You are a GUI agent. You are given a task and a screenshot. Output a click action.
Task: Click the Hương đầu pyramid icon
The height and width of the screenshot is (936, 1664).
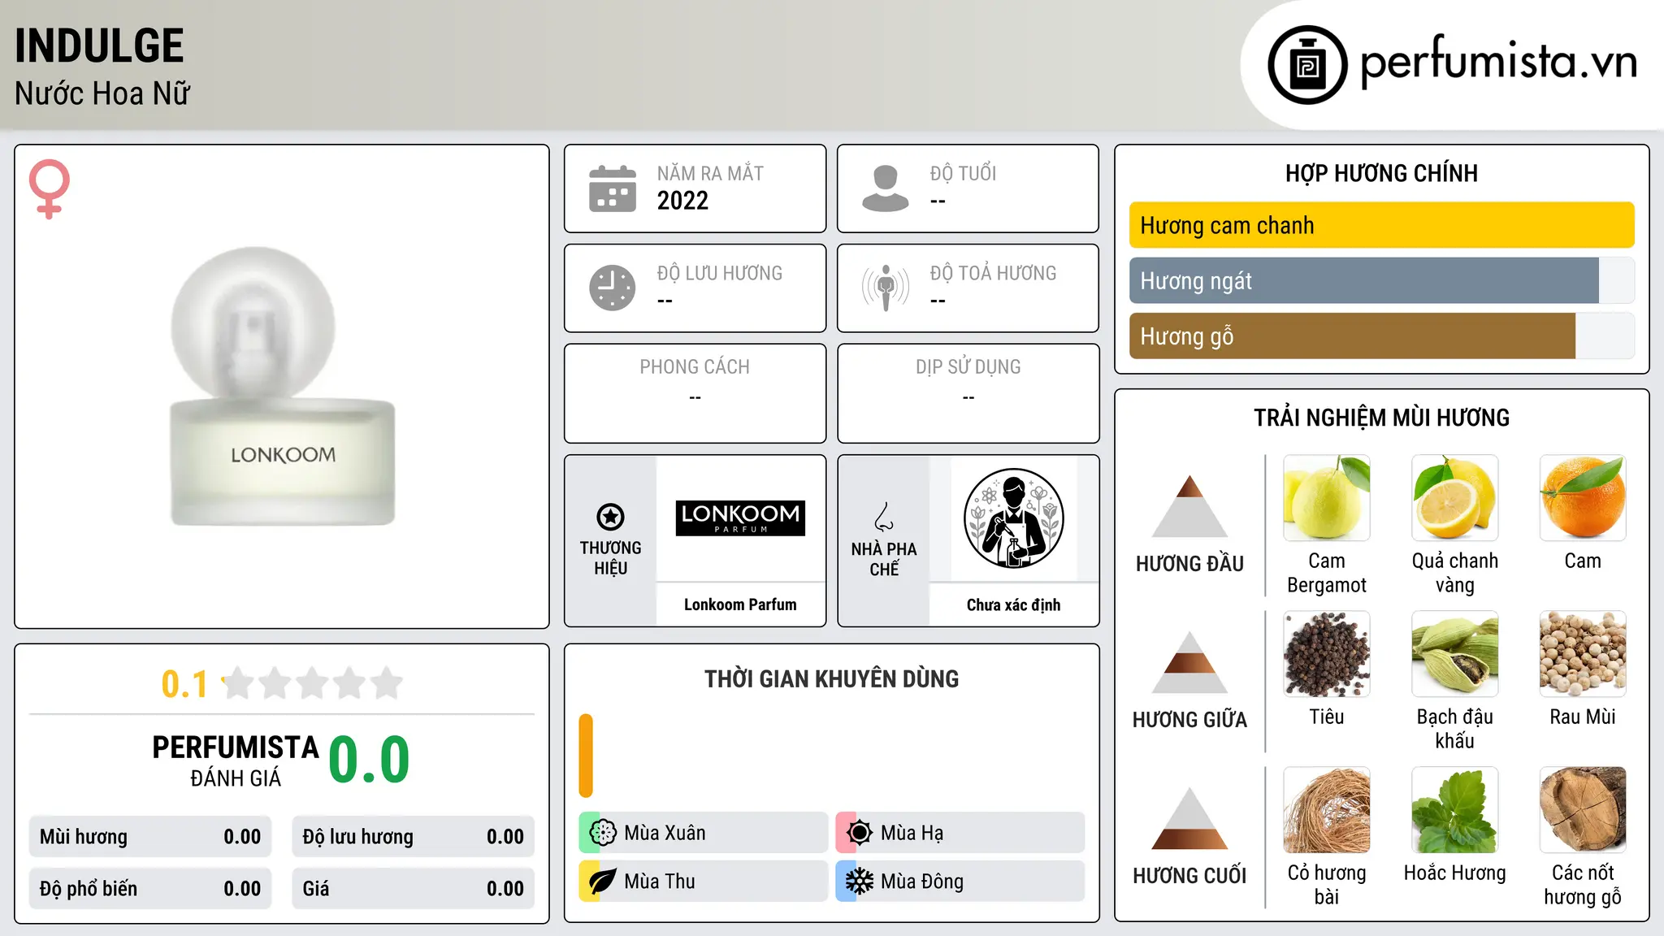click(1189, 506)
